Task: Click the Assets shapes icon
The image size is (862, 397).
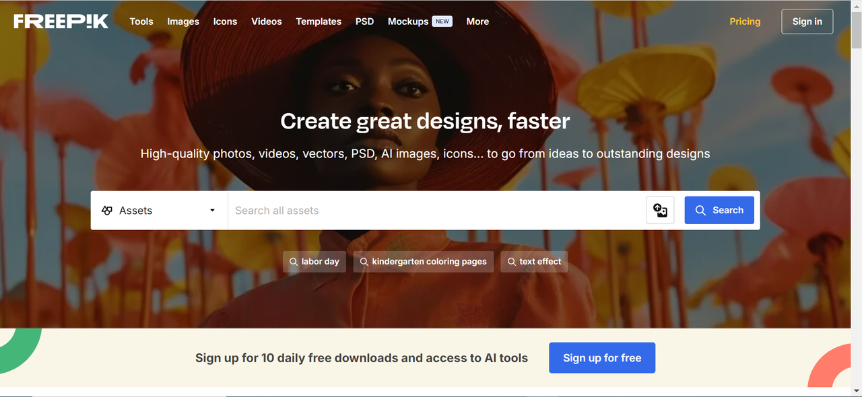Action: (107, 211)
